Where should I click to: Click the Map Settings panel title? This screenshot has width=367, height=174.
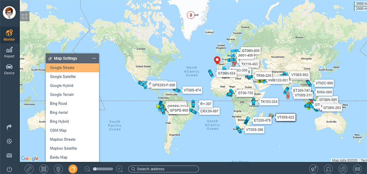pyautogui.click(x=66, y=58)
